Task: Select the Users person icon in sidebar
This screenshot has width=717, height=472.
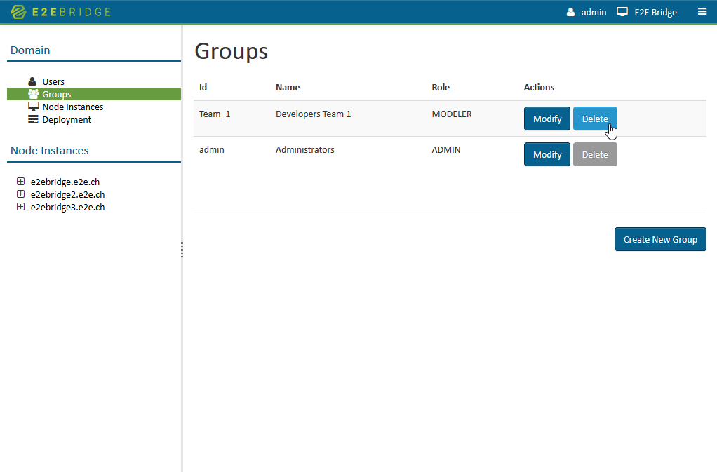Action: 32,81
